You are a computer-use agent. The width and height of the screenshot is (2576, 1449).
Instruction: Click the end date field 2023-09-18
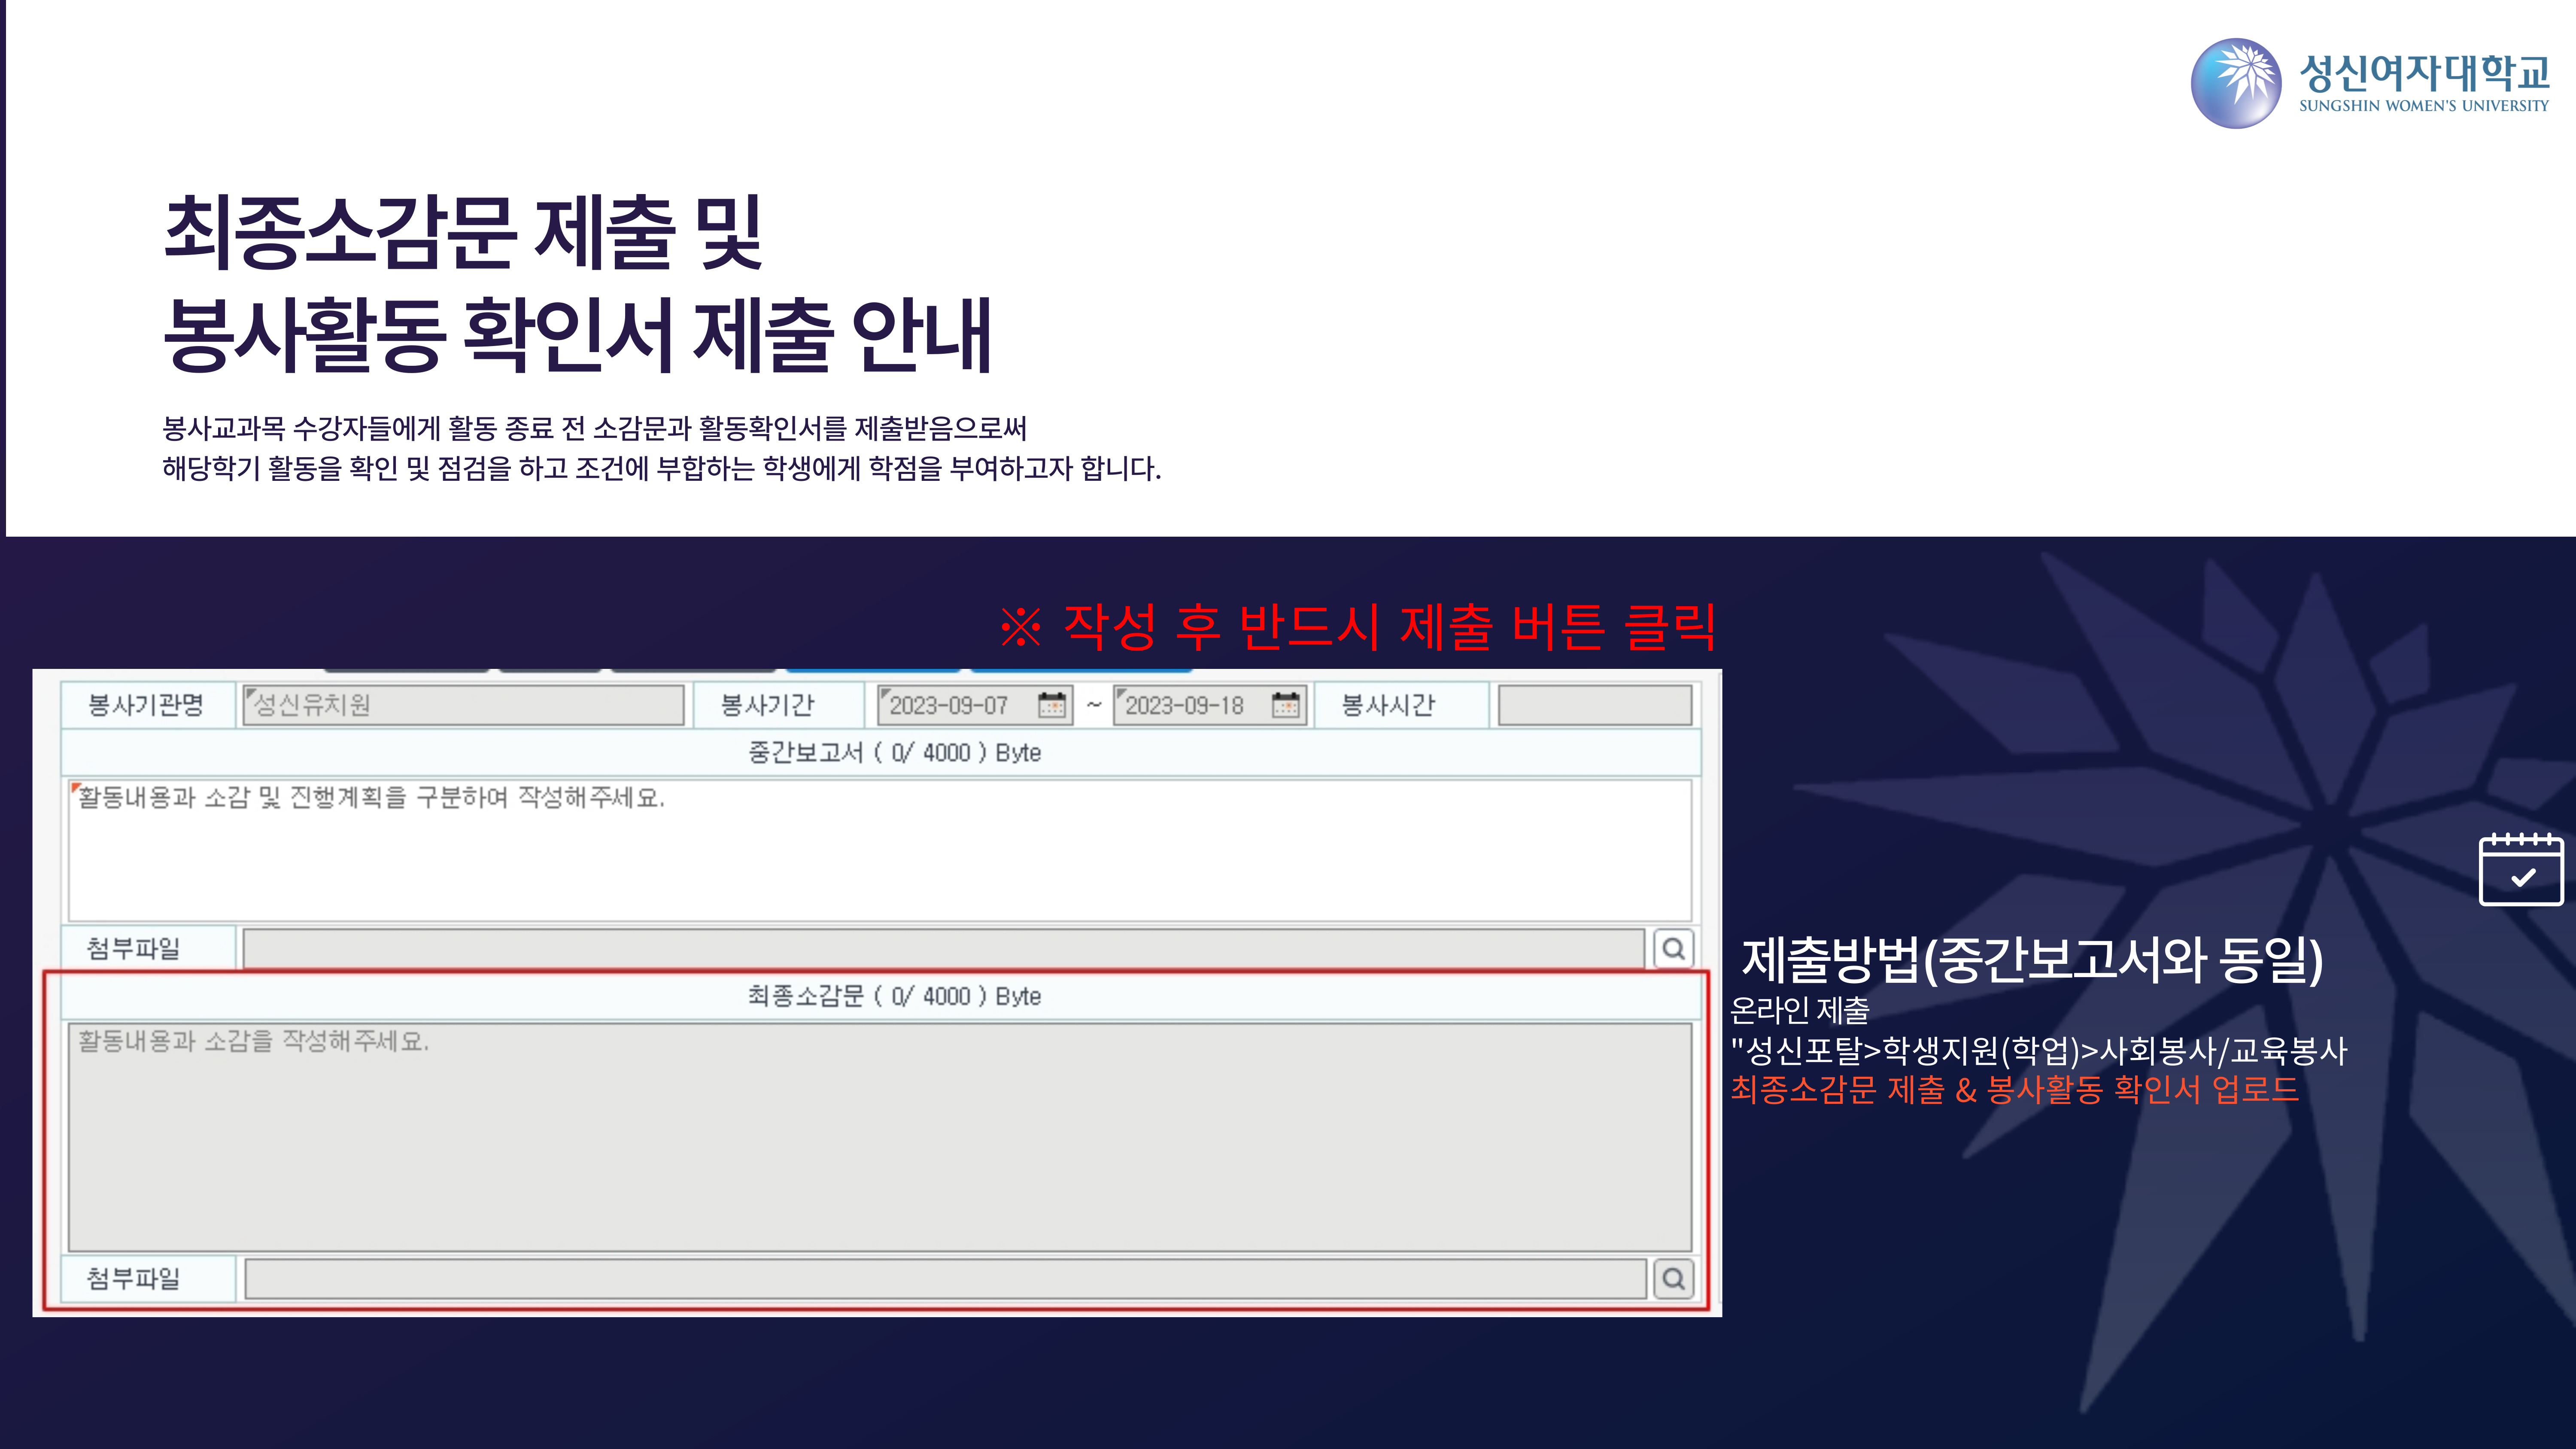pyautogui.click(x=1210, y=705)
